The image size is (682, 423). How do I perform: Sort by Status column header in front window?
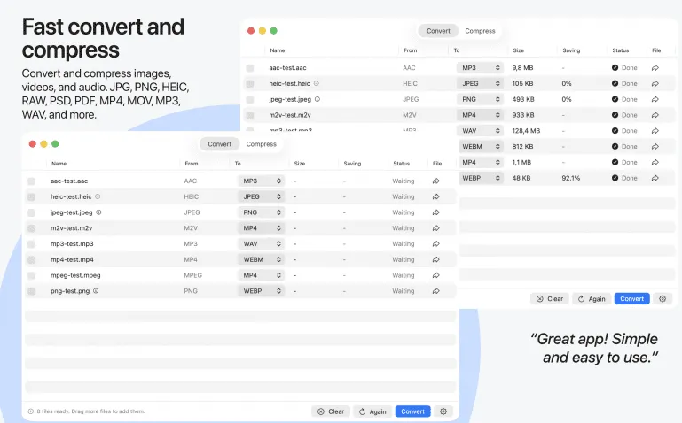402,164
